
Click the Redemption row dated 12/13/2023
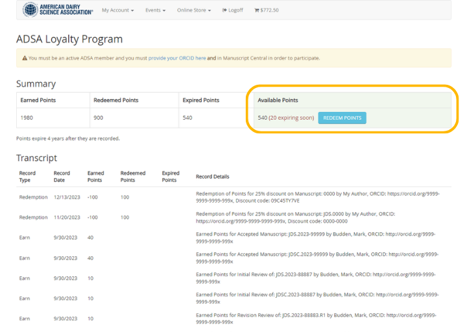[233, 197]
